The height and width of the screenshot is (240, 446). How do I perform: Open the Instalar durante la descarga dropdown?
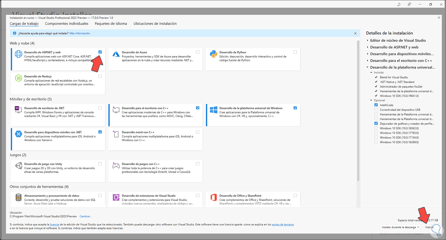pos(400,227)
